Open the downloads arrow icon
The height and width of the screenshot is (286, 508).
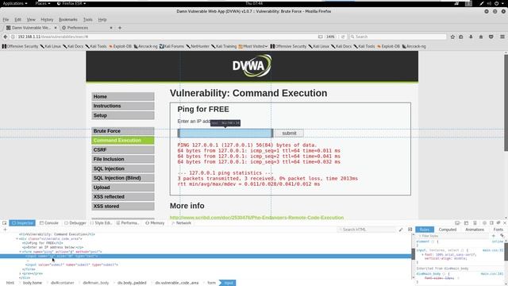471,37
